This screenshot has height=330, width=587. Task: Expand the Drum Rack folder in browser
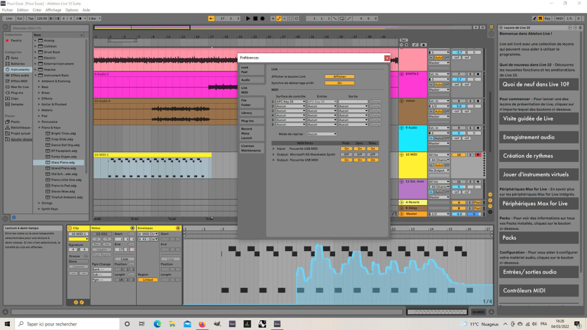point(36,52)
